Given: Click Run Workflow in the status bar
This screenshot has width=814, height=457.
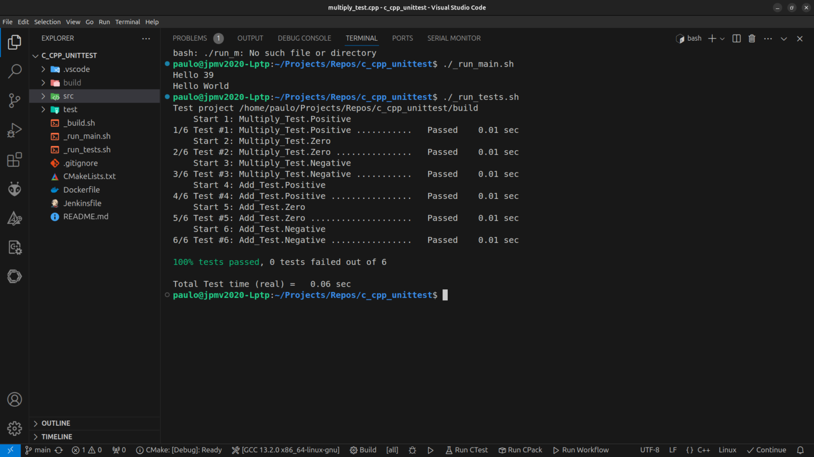Looking at the screenshot, I should (581, 450).
